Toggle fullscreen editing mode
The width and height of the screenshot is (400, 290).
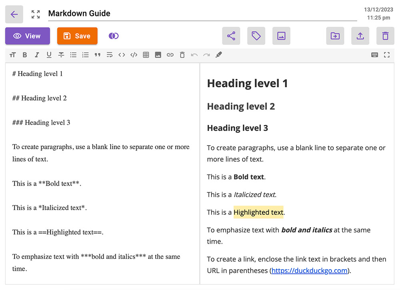tap(387, 55)
